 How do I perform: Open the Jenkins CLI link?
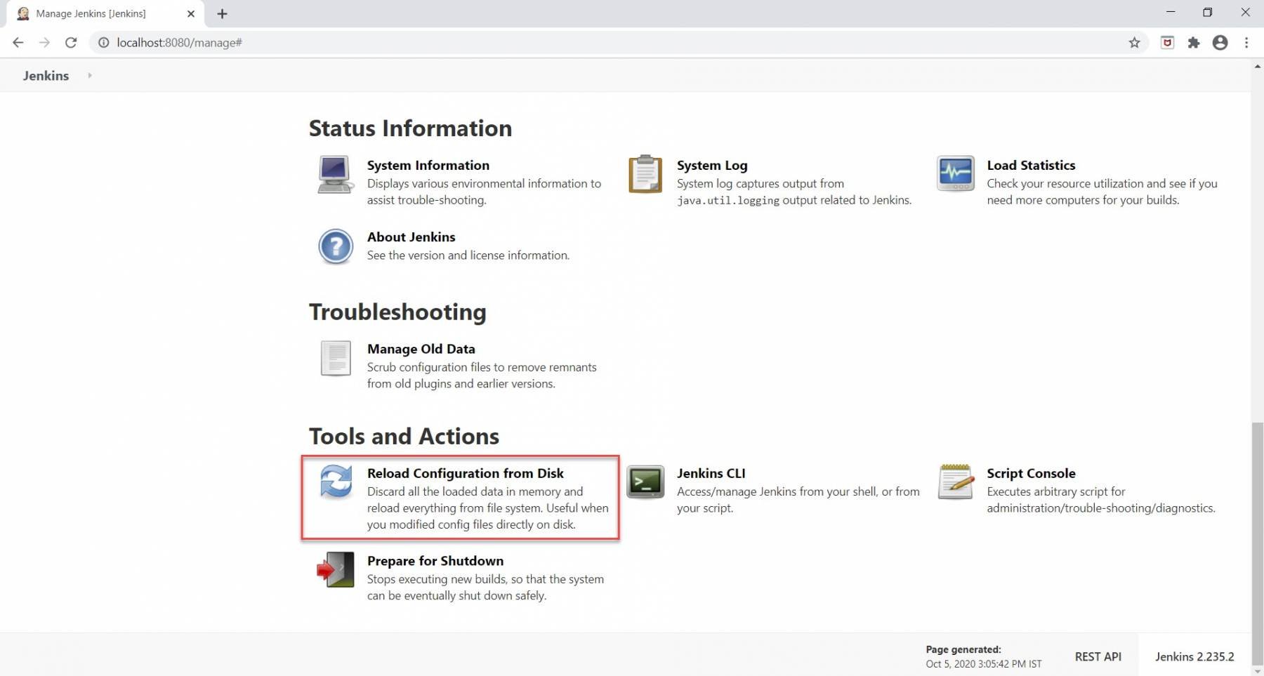click(711, 473)
